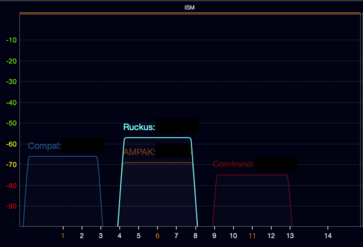363x247 pixels.
Task: Click the -80 dBm axis label
Action: coord(11,186)
